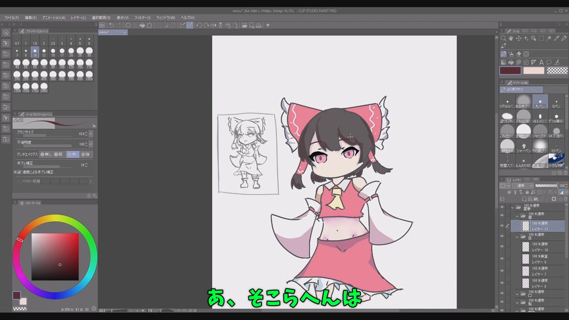
Task: Choose brush size 0.7 preset
Action: [17, 41]
